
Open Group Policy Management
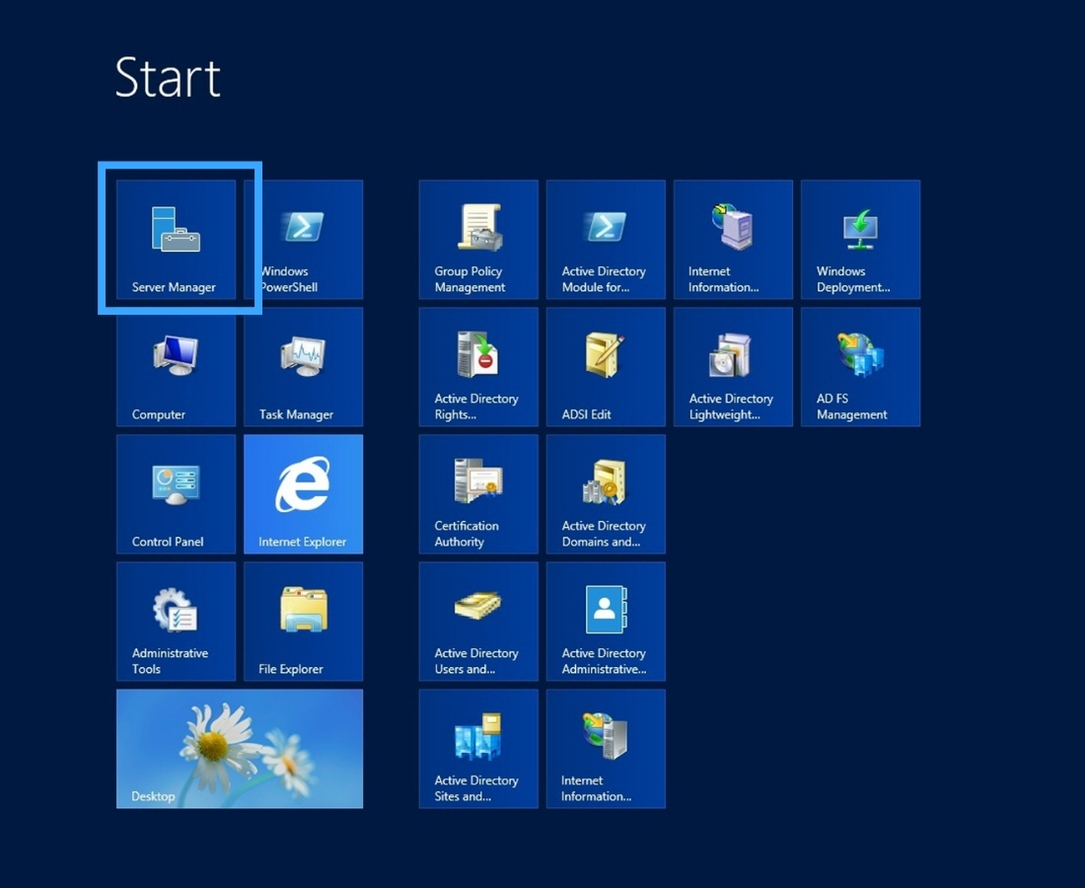(x=477, y=239)
